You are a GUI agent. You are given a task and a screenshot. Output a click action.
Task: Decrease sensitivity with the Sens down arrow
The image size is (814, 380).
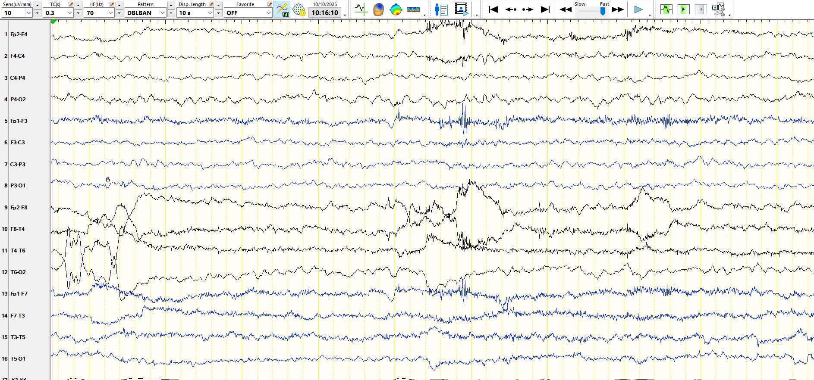pos(38,13)
